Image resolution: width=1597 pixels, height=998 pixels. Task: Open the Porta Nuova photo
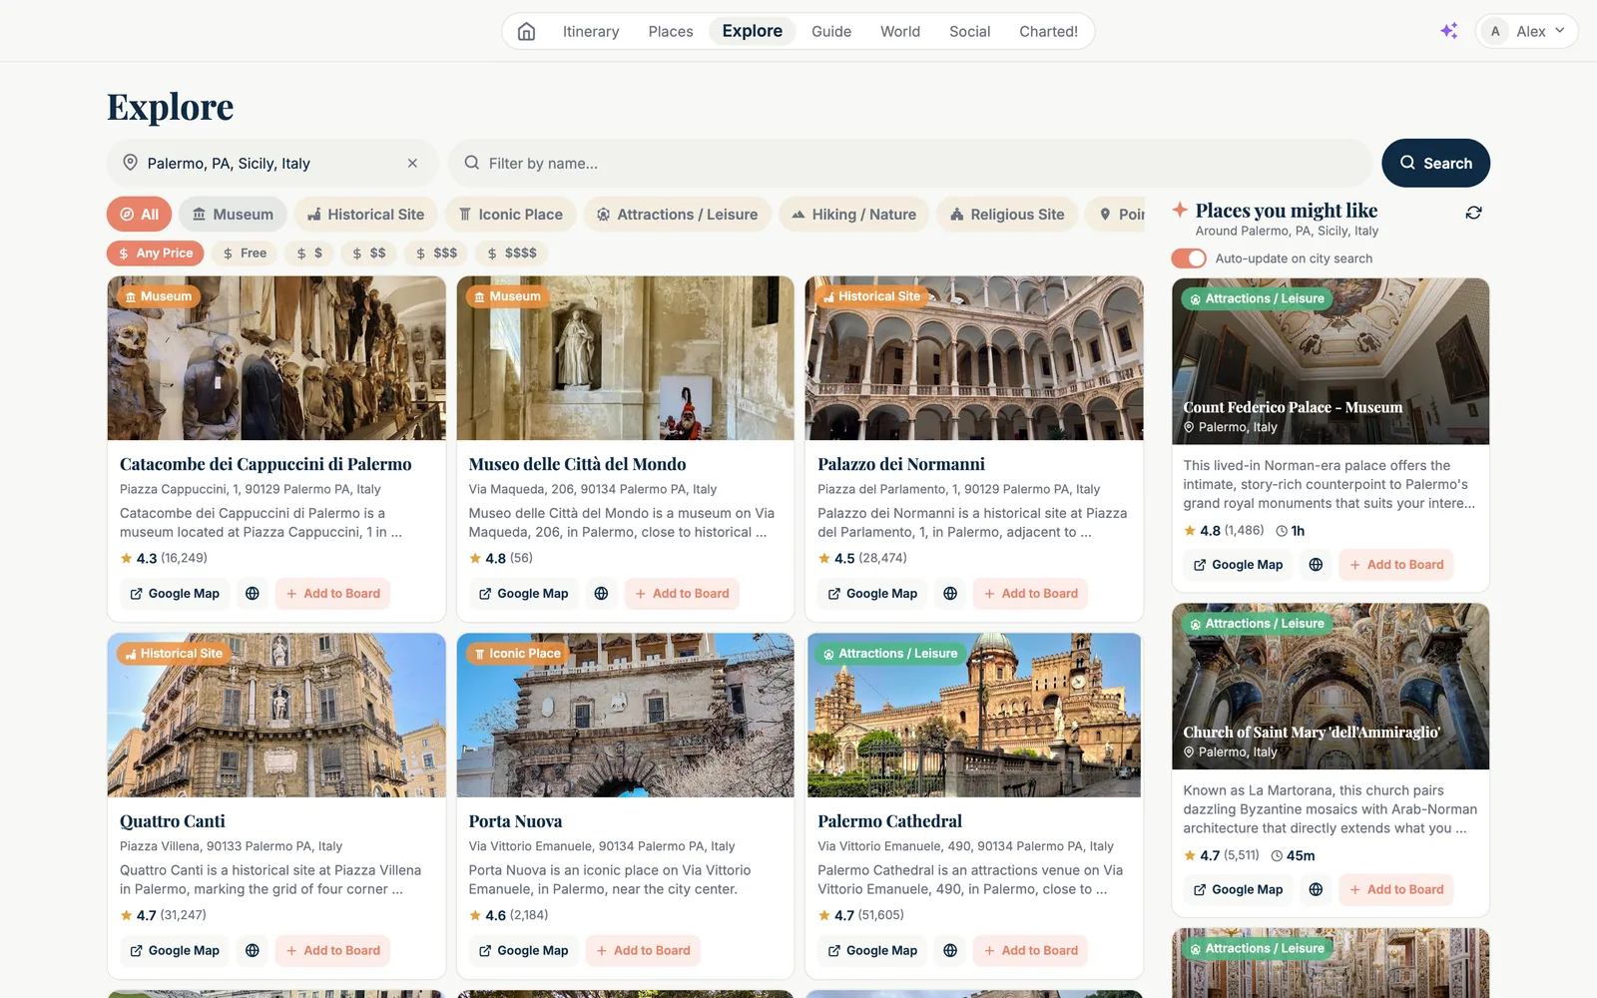625,716
